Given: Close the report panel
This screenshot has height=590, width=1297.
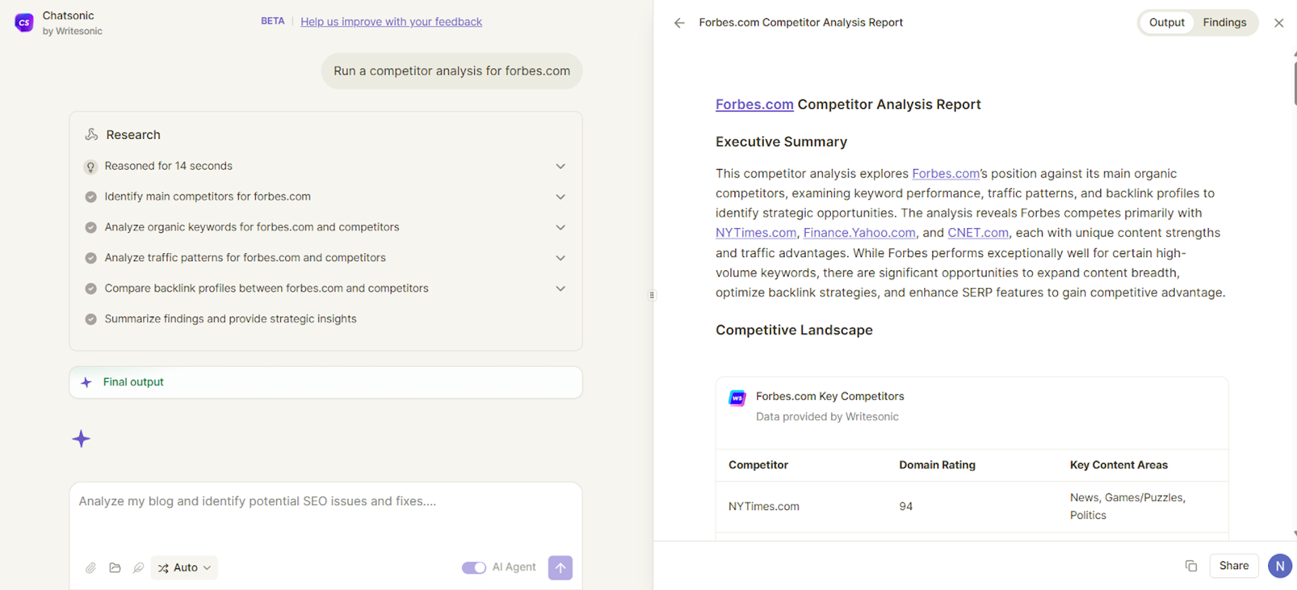Looking at the screenshot, I should [x=1279, y=23].
